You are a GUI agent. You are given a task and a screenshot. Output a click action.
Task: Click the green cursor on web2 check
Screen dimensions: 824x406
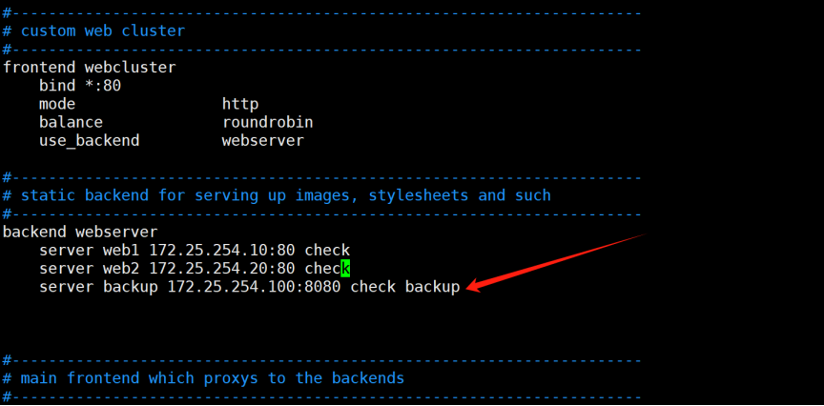coord(345,269)
